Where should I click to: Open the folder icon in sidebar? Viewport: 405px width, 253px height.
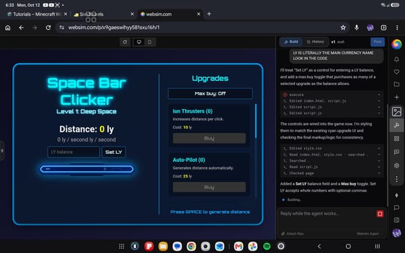point(396,84)
